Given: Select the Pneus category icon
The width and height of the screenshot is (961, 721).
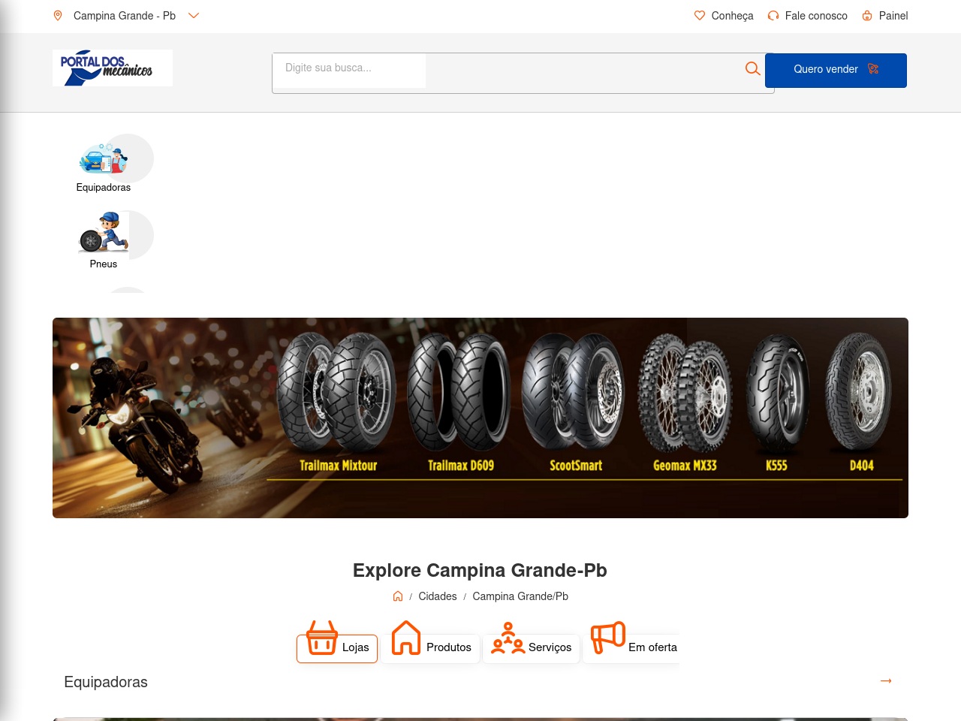Looking at the screenshot, I should [104, 234].
